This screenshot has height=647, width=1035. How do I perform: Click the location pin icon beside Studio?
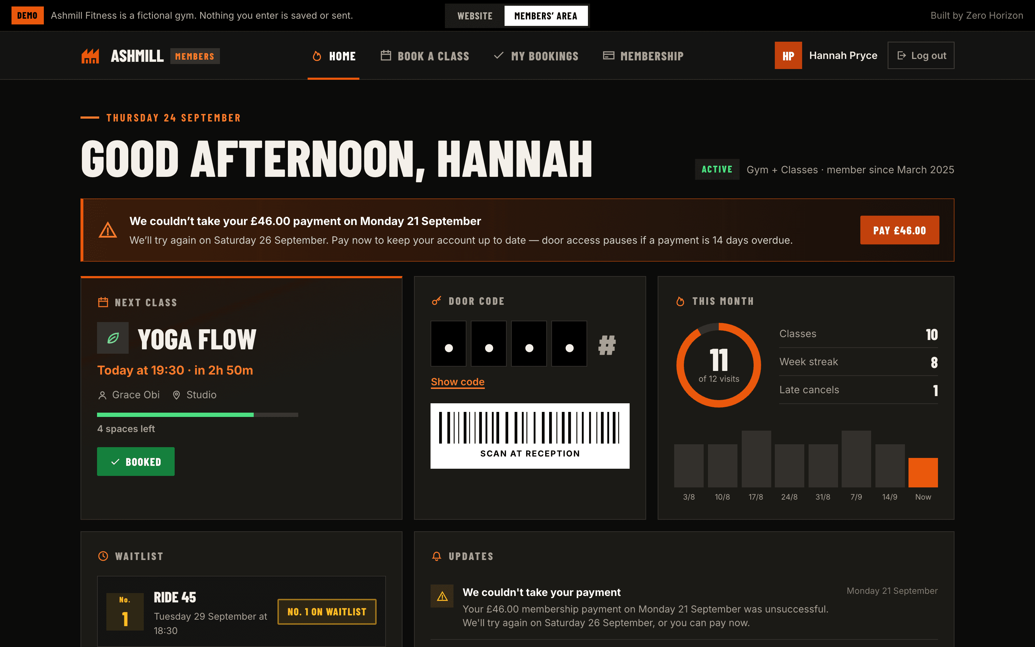(176, 395)
